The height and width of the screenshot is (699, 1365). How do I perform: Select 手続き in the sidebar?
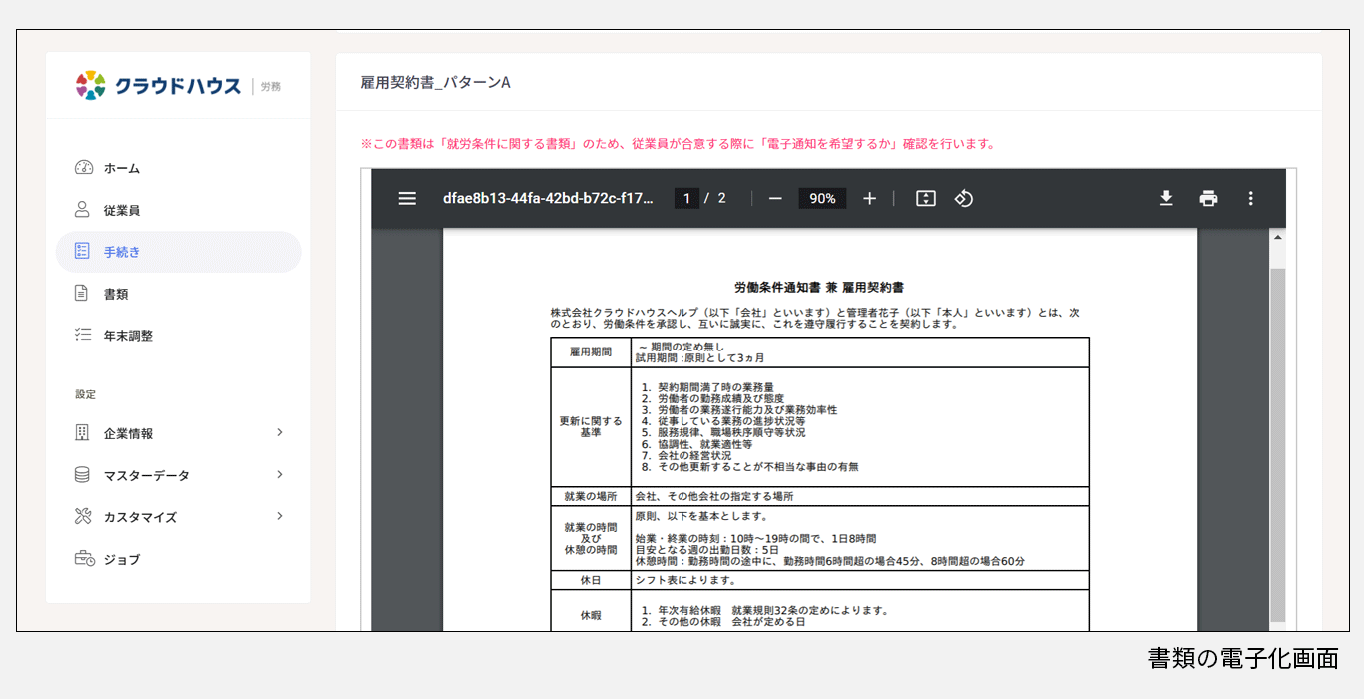tap(121, 252)
